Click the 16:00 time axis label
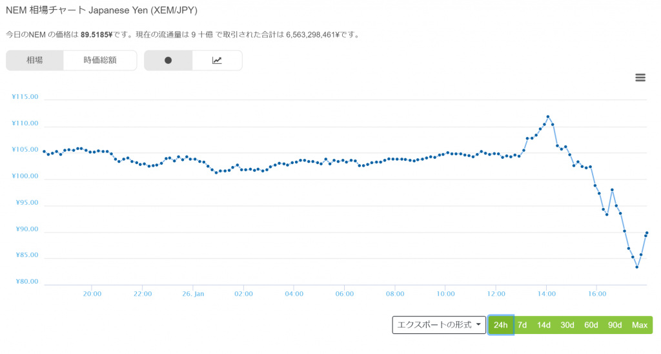 [597, 294]
